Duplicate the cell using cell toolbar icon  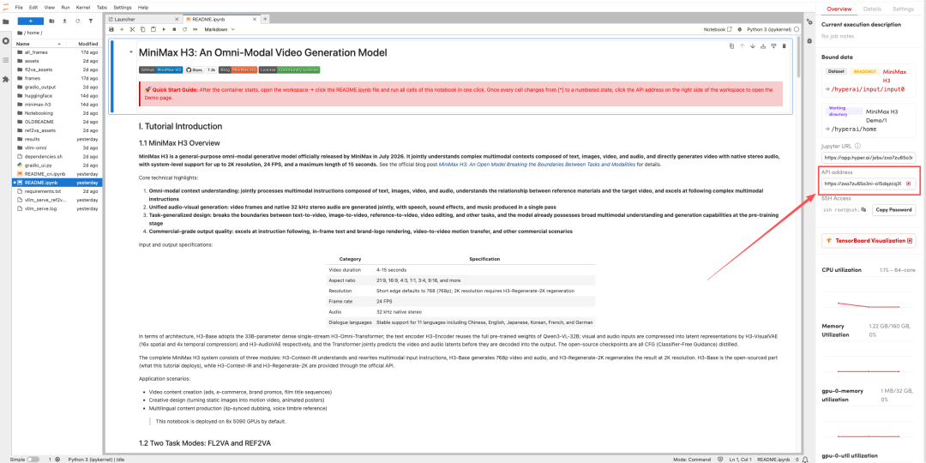[x=731, y=46]
